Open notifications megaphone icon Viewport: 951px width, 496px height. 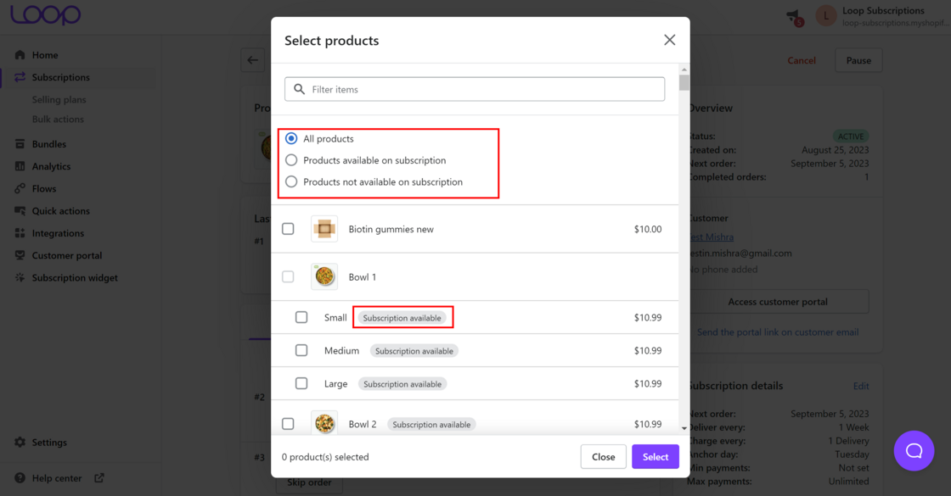click(x=794, y=16)
